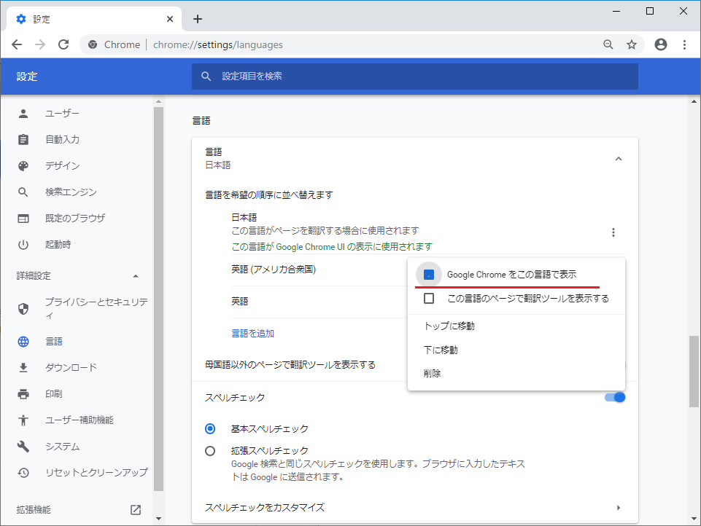Collapse the 言語 日本語 card chevron

point(619,159)
